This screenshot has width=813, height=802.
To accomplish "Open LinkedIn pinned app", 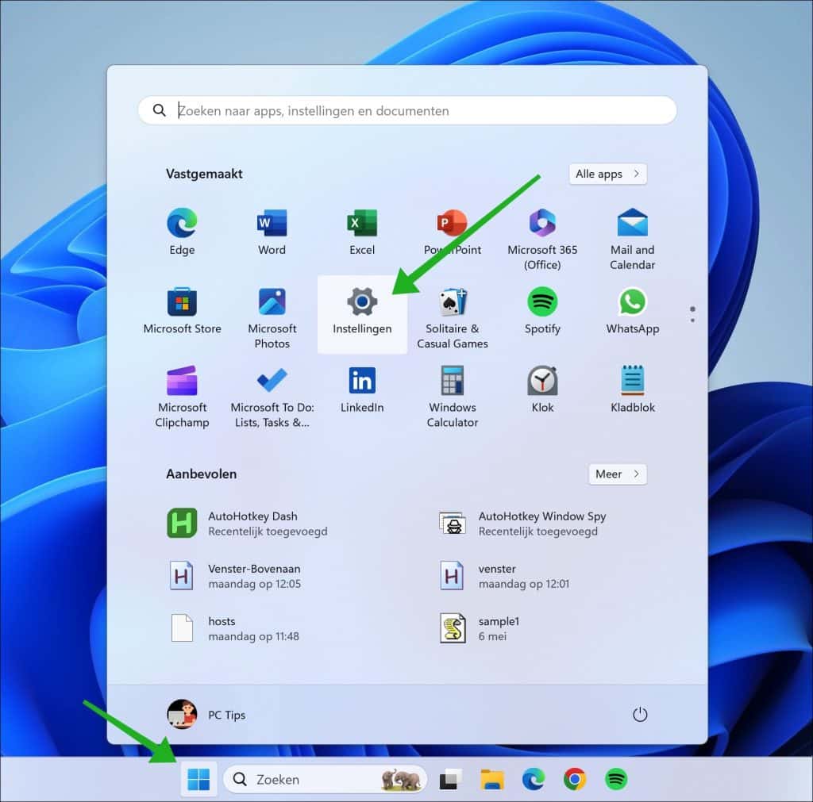I will point(362,389).
